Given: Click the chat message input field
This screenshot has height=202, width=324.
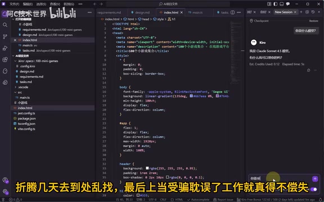Looking at the screenshot, I should coord(280,178).
